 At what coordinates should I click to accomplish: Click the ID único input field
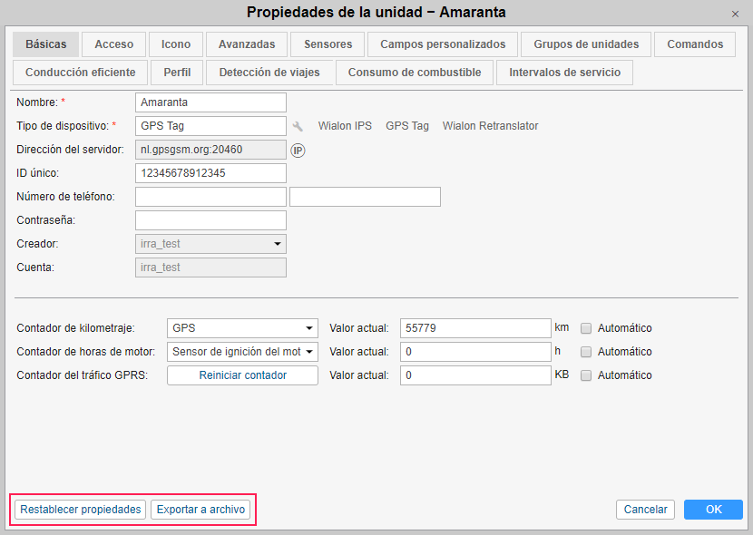click(210, 173)
